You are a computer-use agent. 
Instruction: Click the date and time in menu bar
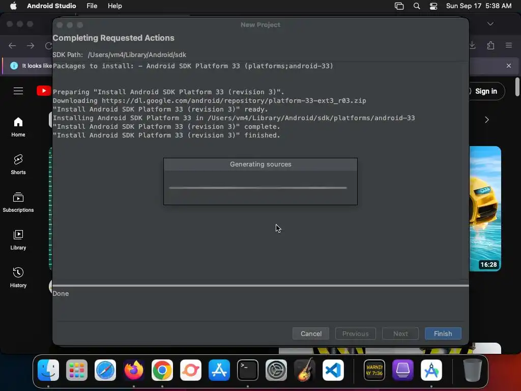[x=478, y=6]
